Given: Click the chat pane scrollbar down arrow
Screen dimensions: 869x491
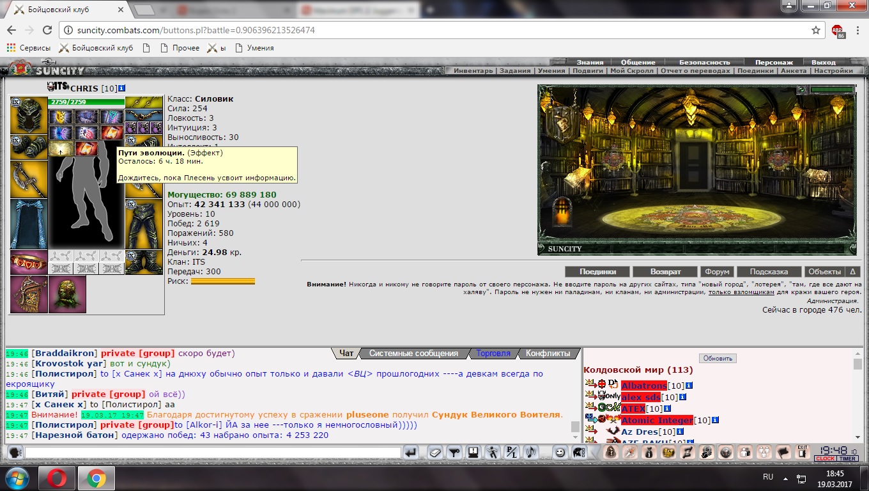Looking at the screenshot, I should [x=575, y=437].
